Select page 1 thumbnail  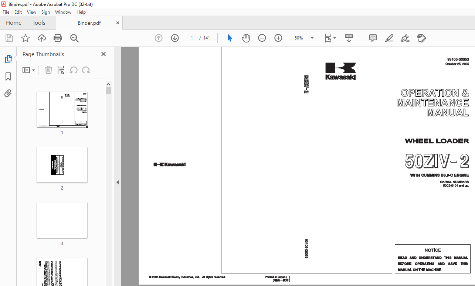point(62,109)
